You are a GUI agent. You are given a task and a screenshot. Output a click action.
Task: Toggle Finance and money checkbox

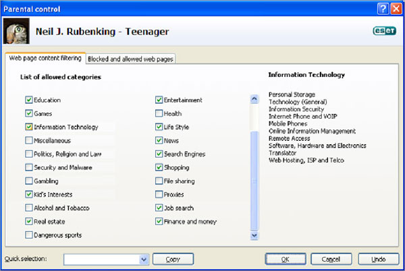pos(159,221)
